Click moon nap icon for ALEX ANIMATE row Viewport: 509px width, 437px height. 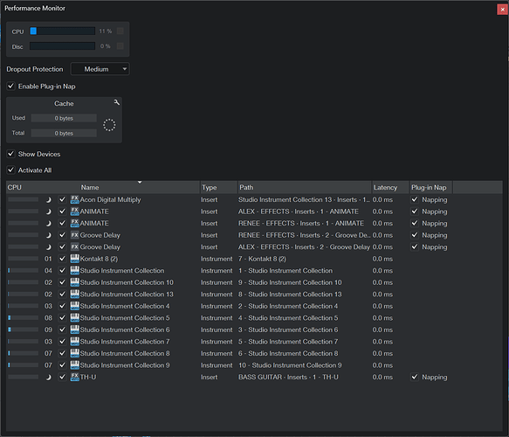48,212
